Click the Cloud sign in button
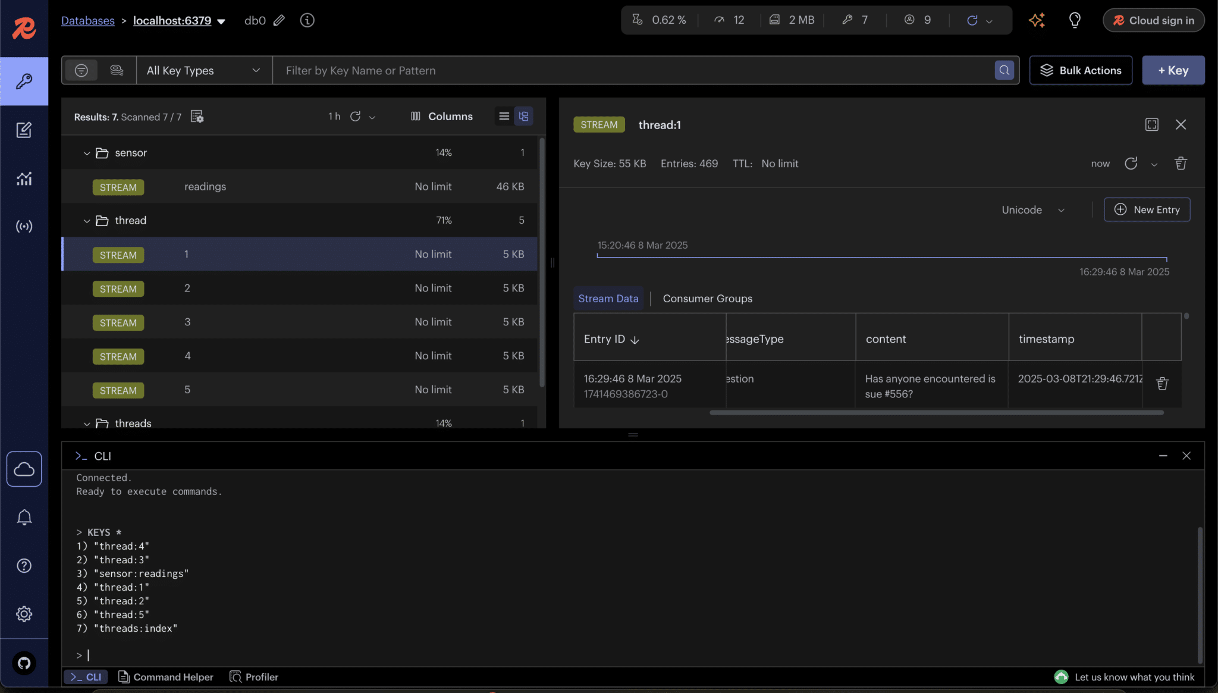Screen dimensions: 1218x693 pos(1153,20)
